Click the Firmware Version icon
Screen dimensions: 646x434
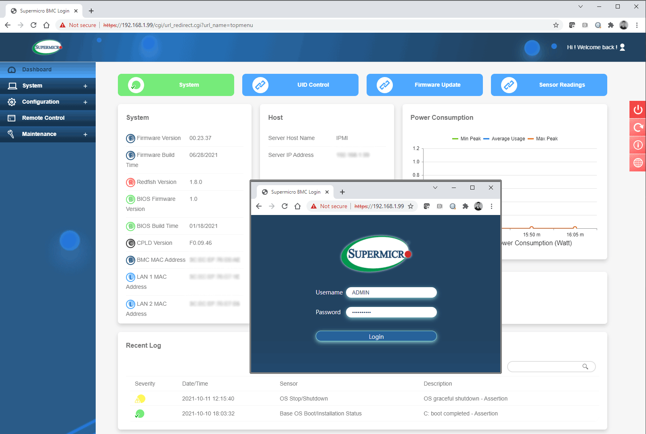point(130,138)
